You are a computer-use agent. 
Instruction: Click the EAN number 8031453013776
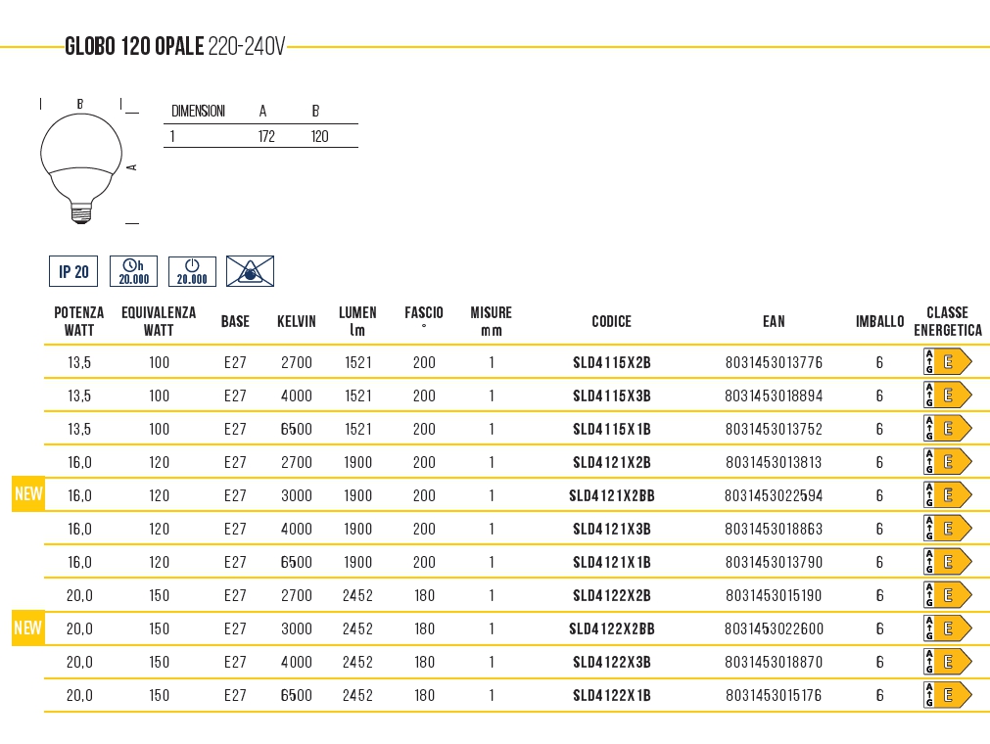click(x=774, y=362)
